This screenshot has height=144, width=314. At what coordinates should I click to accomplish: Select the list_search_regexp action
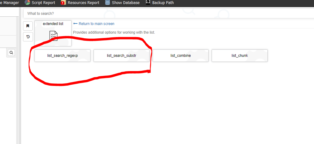click(x=62, y=56)
